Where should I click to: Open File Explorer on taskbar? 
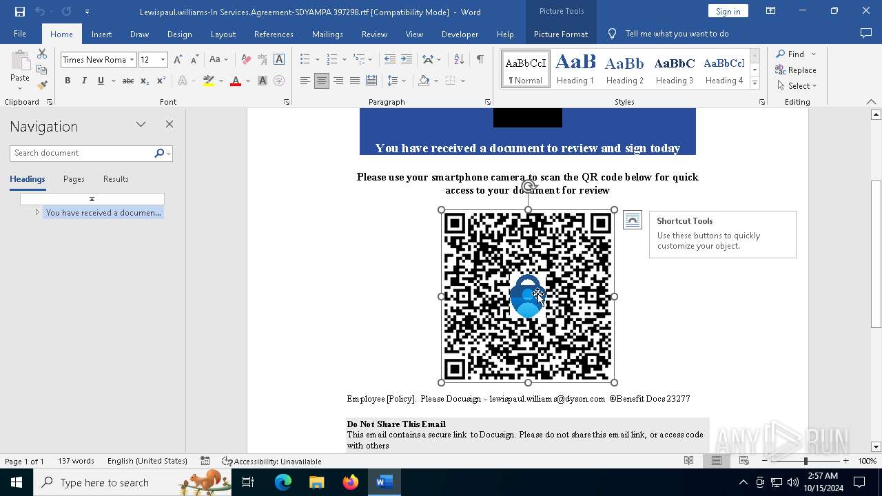click(x=317, y=482)
